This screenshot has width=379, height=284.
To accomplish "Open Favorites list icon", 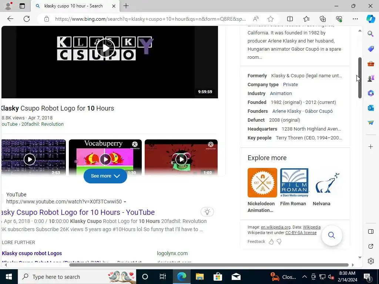I will point(306,19).
